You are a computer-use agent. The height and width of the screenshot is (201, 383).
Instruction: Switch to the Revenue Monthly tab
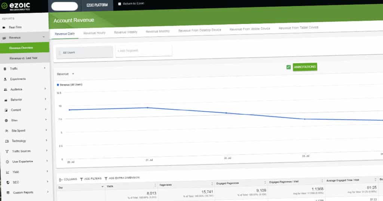157,31
